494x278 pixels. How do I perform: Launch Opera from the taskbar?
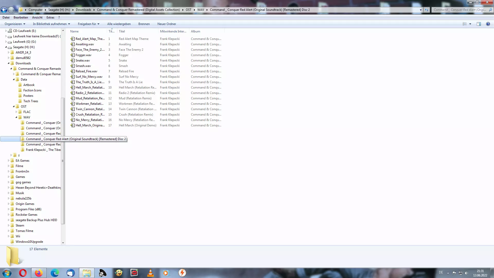click(23, 273)
